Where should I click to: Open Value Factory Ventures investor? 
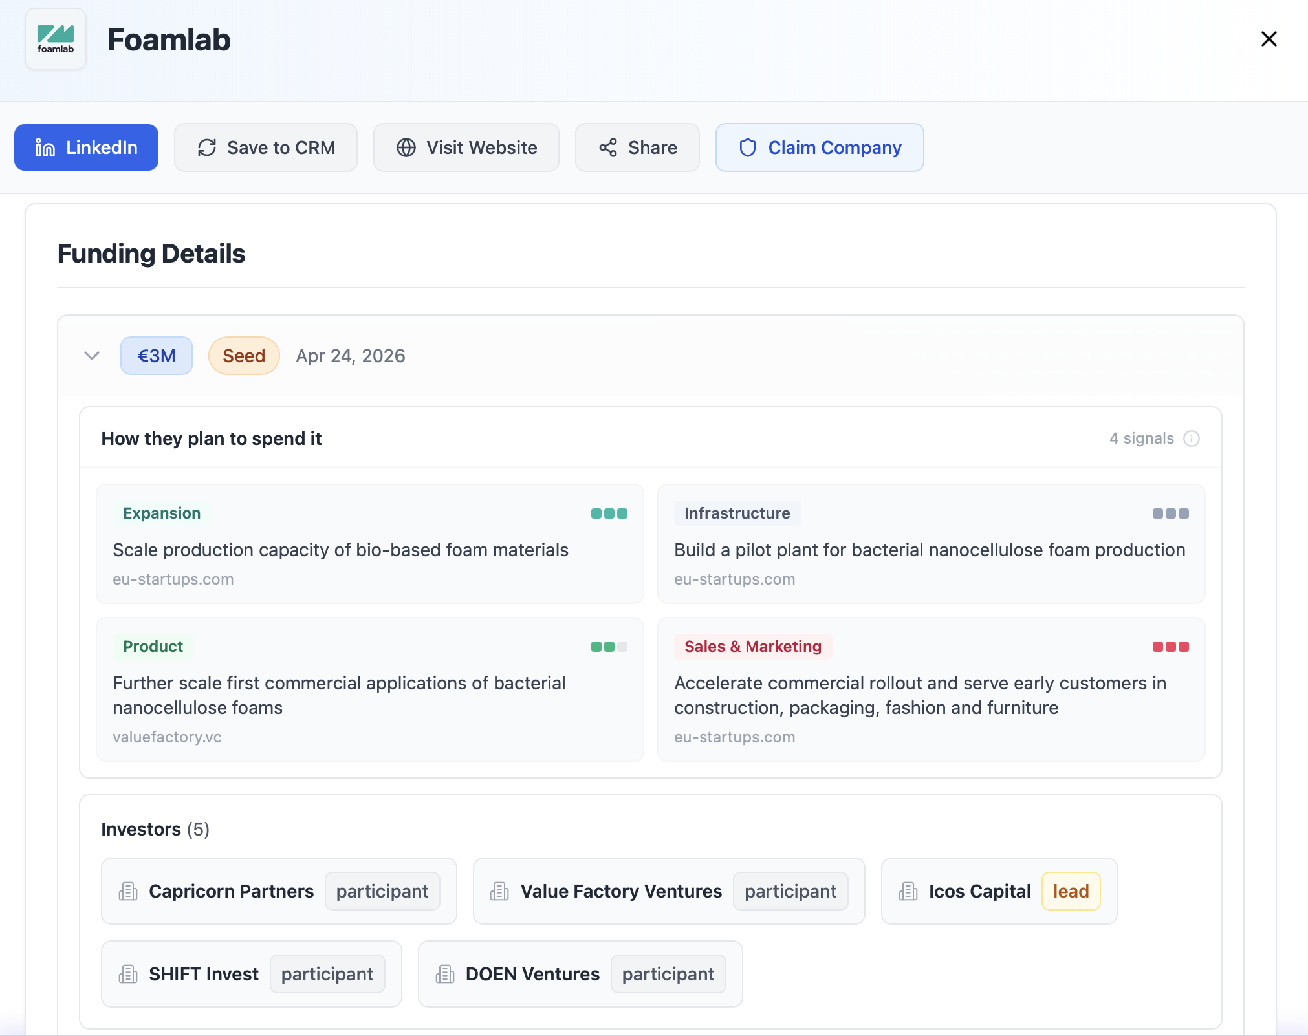point(622,891)
